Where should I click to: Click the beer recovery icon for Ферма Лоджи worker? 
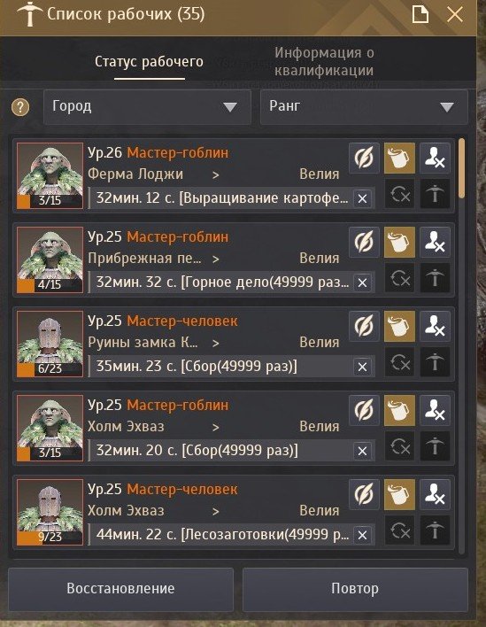399,158
